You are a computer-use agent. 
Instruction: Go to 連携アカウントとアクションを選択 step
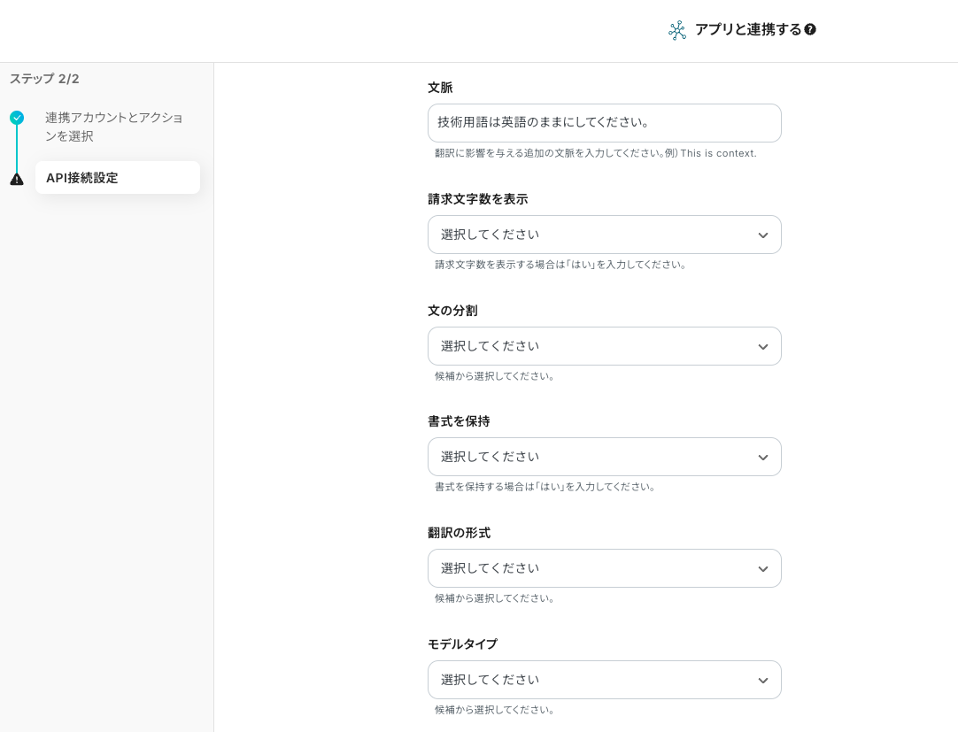click(113, 127)
